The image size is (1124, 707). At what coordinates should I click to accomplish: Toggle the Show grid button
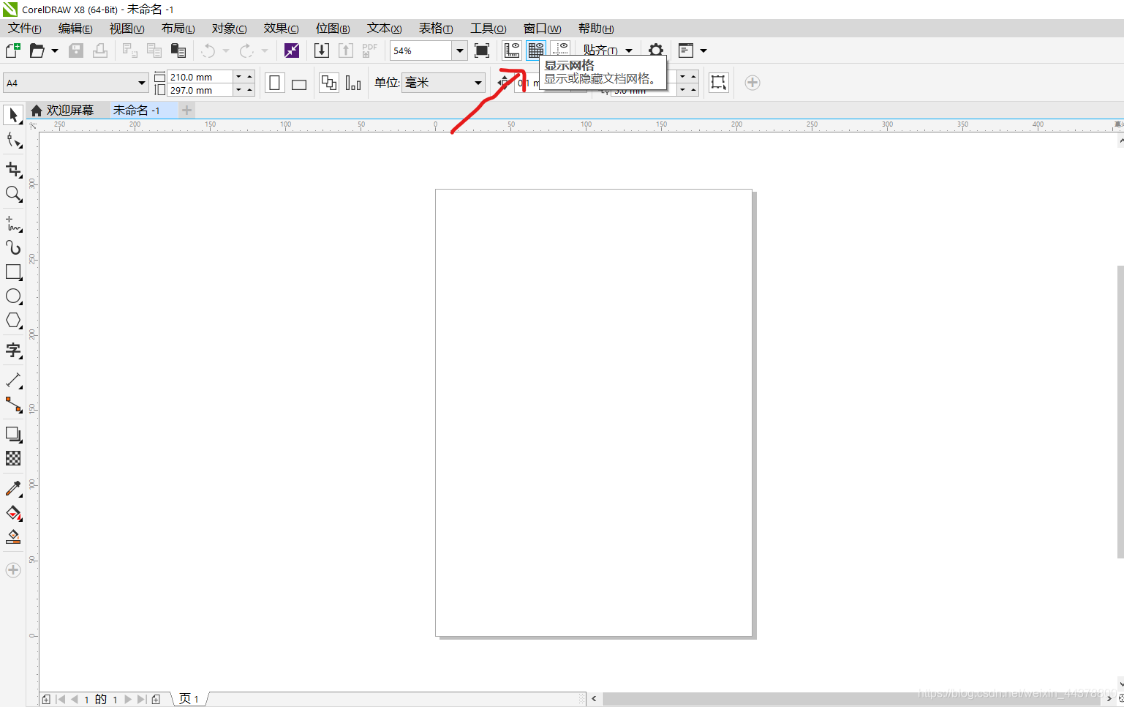pos(536,50)
